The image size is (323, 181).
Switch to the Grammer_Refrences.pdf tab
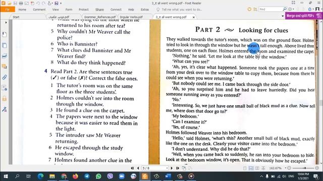(100, 17)
